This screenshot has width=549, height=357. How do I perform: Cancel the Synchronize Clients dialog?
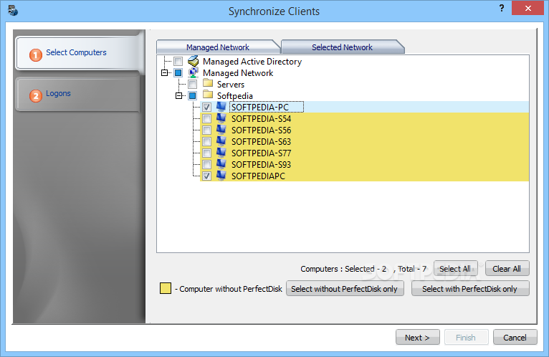point(515,338)
